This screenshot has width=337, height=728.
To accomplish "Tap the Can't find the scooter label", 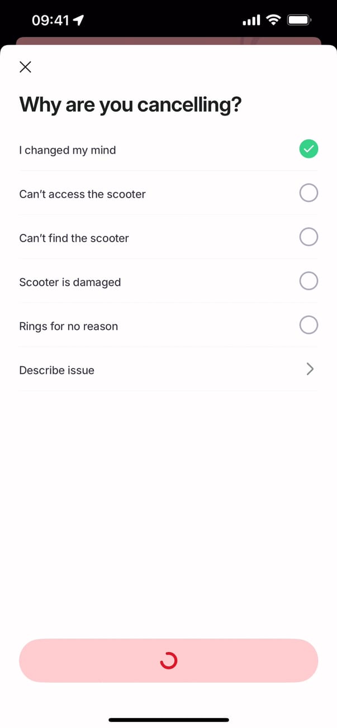I will click(74, 238).
